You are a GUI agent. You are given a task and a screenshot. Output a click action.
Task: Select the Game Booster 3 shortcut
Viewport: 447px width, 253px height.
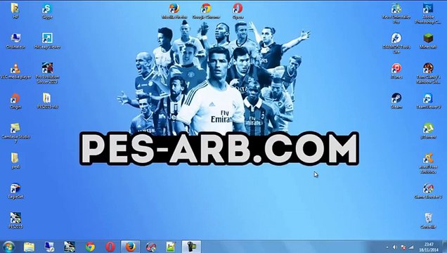coord(428,191)
